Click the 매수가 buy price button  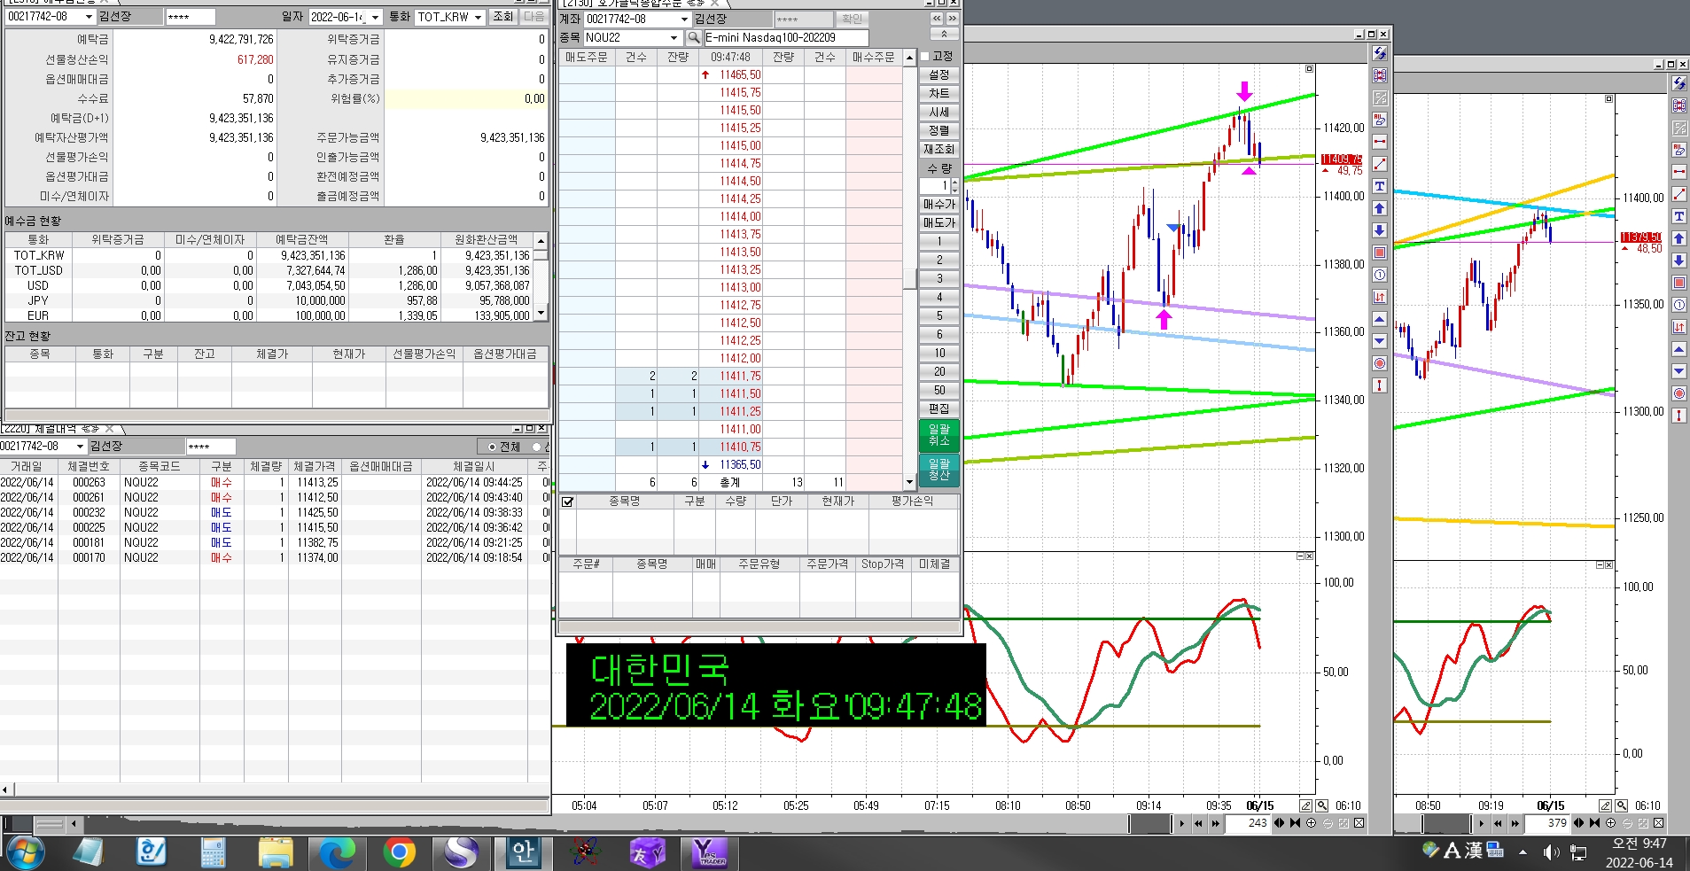[939, 204]
